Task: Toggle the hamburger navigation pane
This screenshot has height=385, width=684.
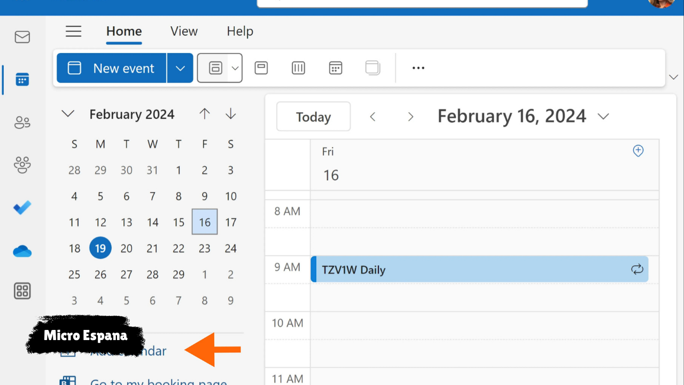Action: [x=73, y=31]
